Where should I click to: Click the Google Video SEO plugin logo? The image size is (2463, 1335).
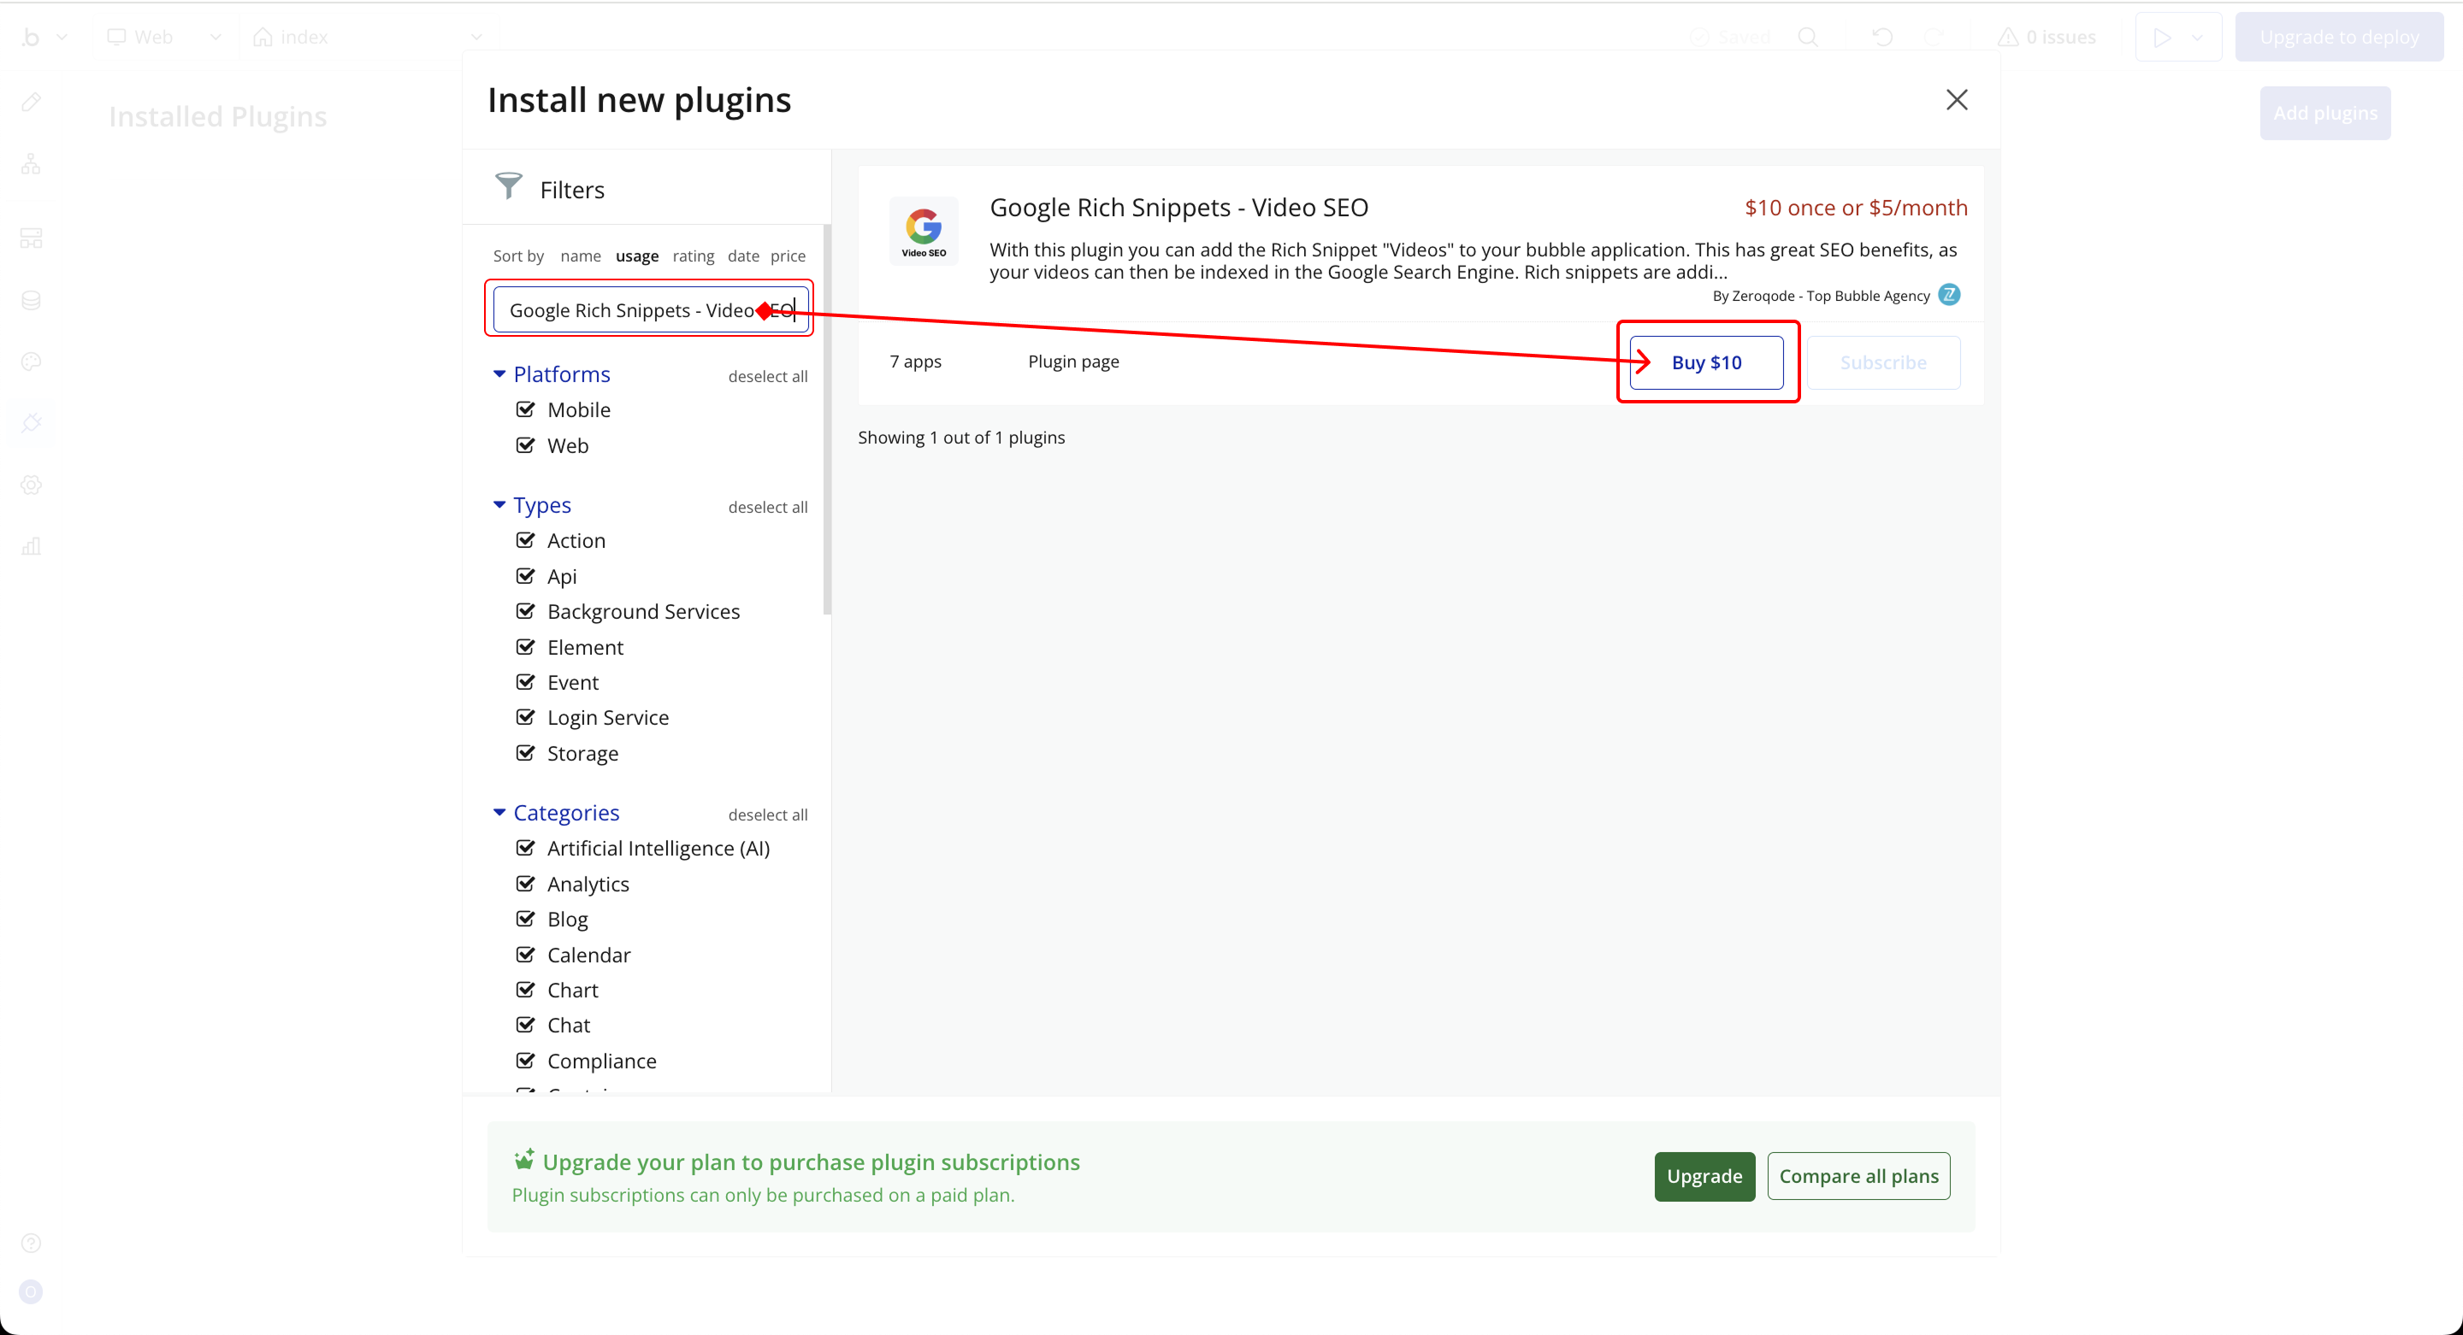(924, 232)
